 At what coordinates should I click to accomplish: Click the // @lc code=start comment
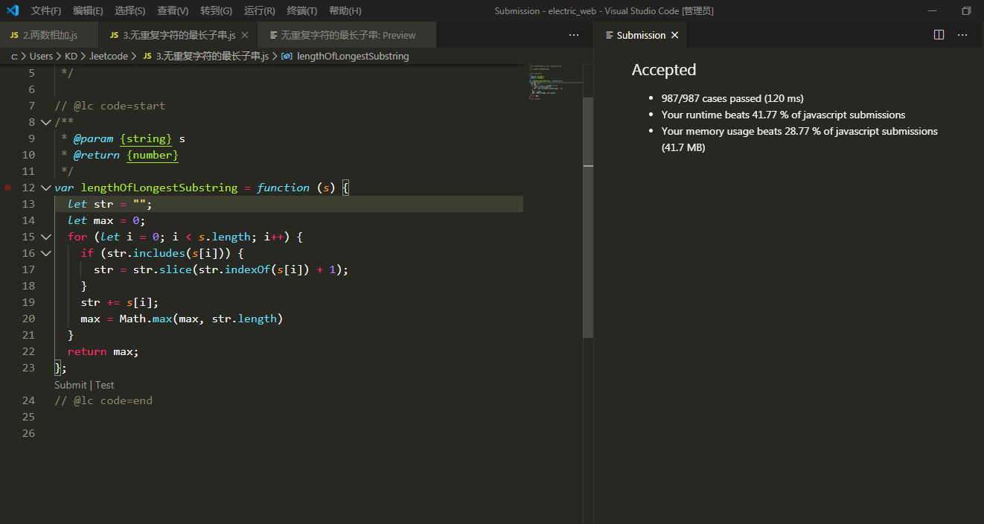point(110,106)
